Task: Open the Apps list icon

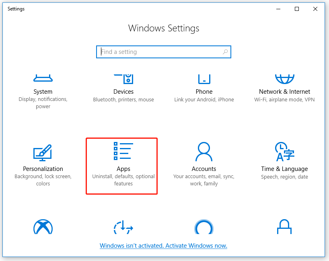Action: (123, 151)
